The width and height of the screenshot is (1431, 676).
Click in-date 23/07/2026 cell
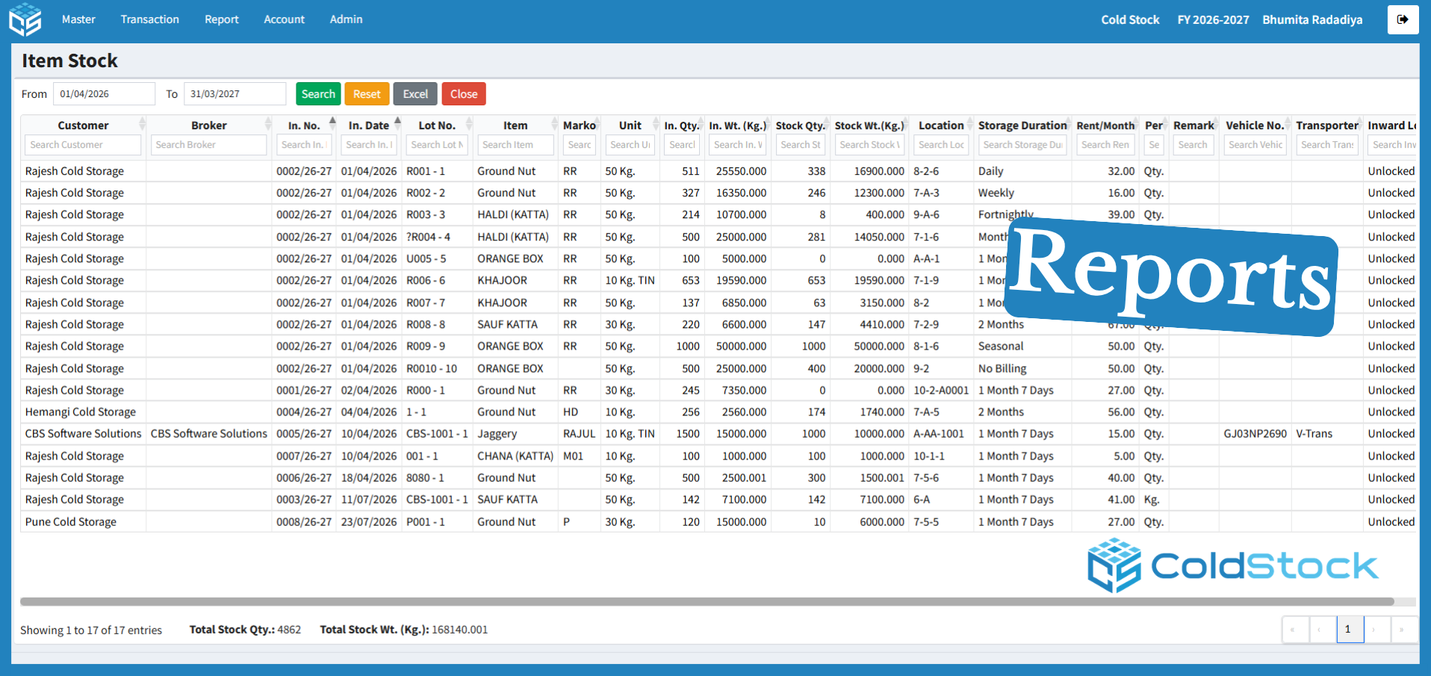[369, 521]
